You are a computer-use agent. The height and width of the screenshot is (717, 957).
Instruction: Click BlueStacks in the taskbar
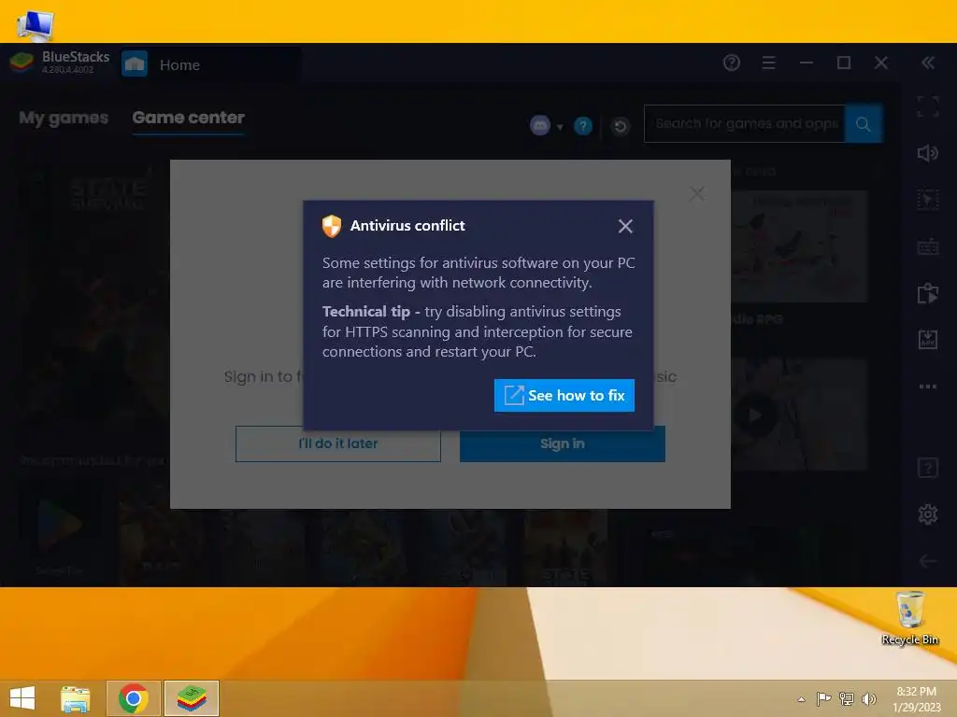pyautogui.click(x=191, y=698)
